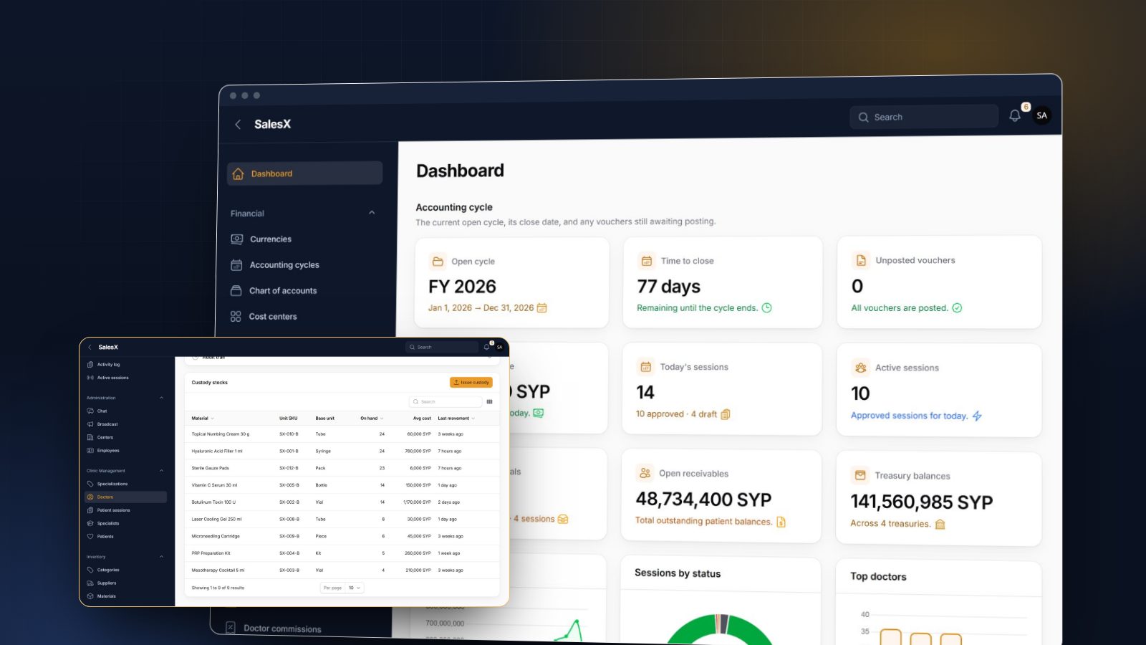This screenshot has height=645, width=1146.
Task: Focus the Search field in the large dashboard header
Action: [x=924, y=117]
